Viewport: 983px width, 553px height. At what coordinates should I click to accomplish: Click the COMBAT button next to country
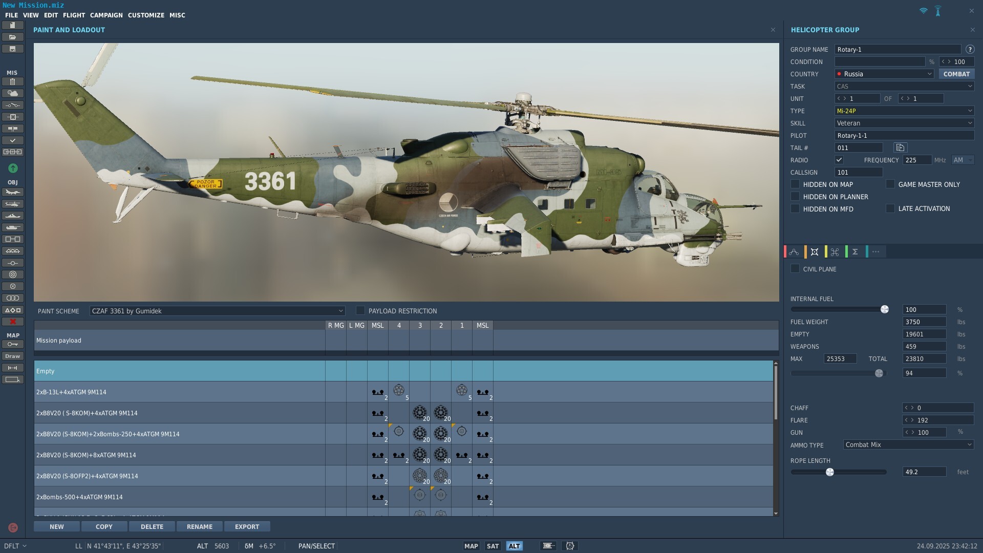(x=956, y=74)
